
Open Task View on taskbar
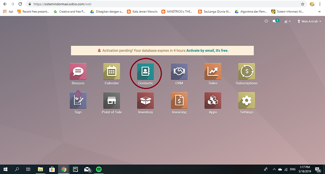pyautogui.click(x=28, y=169)
